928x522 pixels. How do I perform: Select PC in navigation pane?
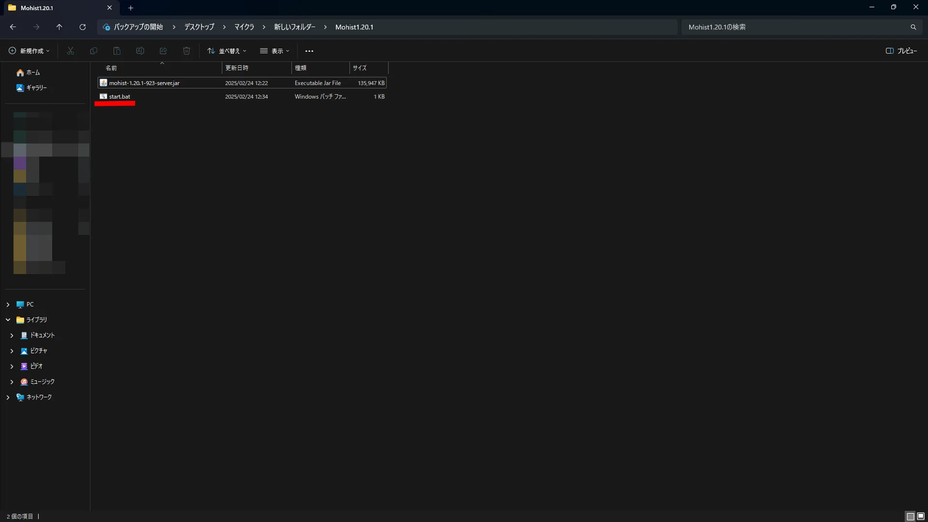[x=30, y=304]
